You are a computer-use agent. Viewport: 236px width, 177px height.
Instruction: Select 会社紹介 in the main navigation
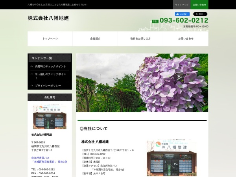[95, 39]
